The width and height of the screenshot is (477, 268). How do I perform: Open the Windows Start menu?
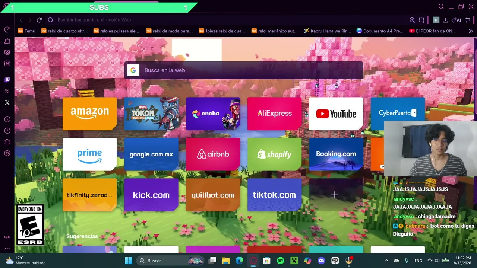[129, 261]
